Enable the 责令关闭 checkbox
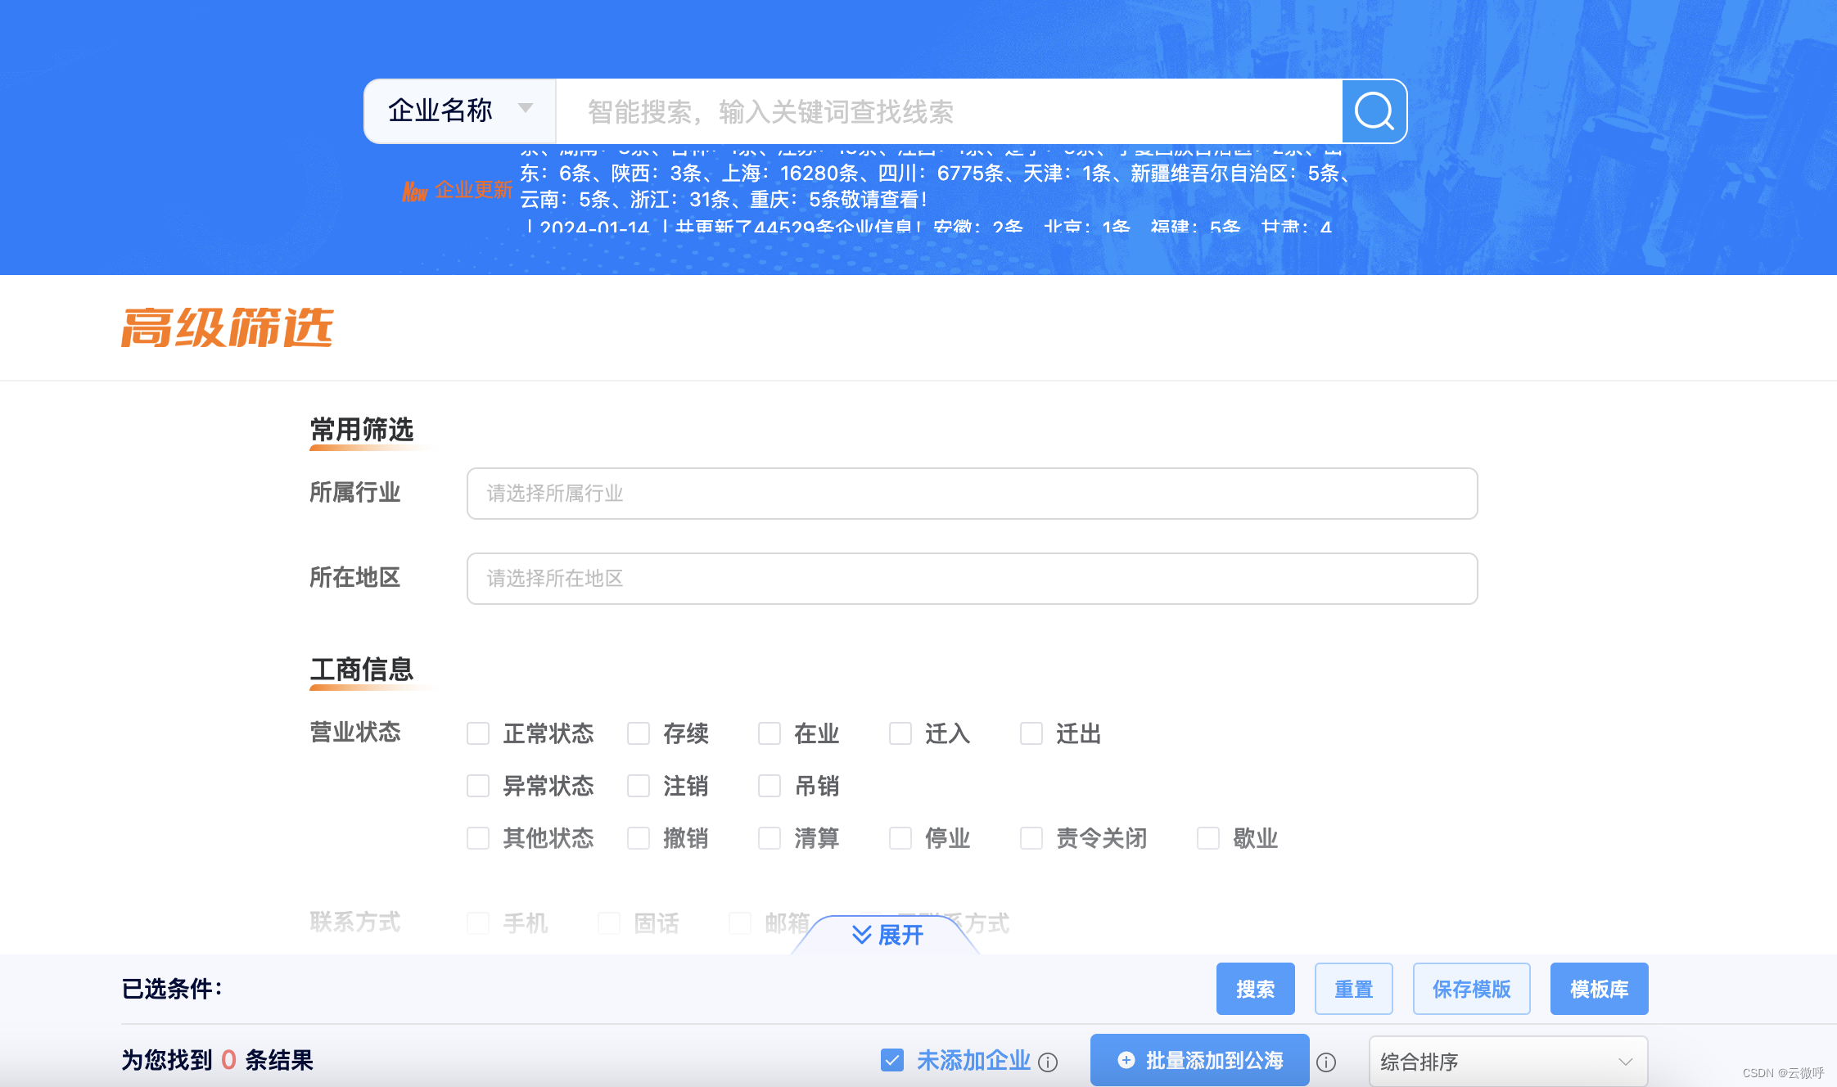Image resolution: width=1837 pixels, height=1087 pixels. pyautogui.click(x=1031, y=838)
